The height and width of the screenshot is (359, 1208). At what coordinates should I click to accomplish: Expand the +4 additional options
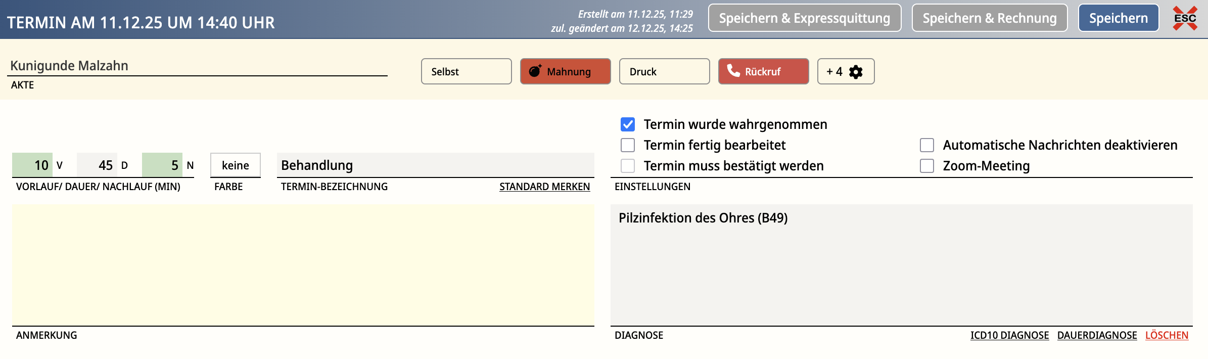(x=834, y=71)
